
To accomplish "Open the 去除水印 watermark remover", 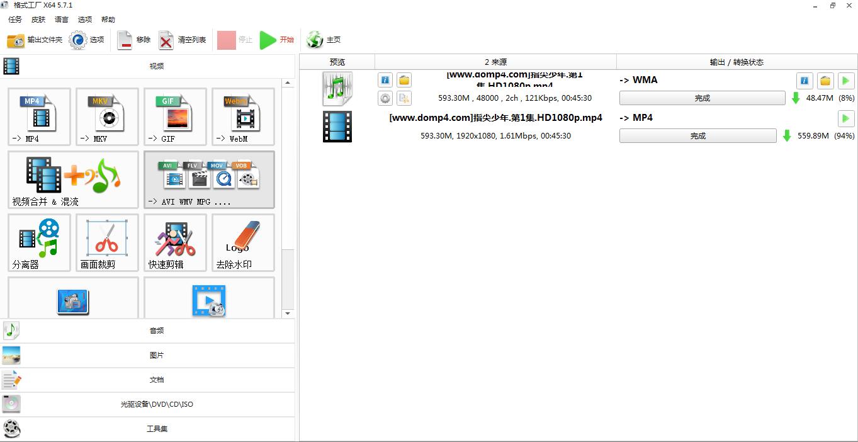I will [243, 242].
